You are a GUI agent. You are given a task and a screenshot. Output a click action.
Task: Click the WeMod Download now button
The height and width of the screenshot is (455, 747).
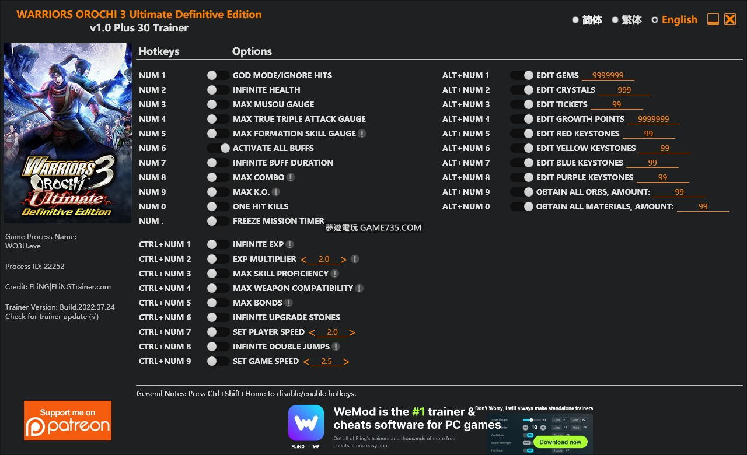[560, 442]
